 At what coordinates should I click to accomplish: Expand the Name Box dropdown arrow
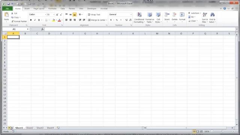(28, 29)
